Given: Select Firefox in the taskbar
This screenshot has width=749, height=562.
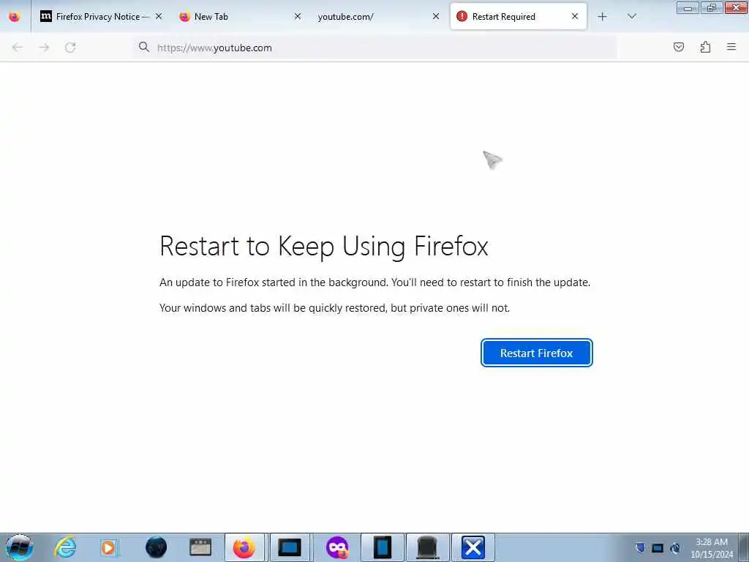Looking at the screenshot, I should 244,547.
